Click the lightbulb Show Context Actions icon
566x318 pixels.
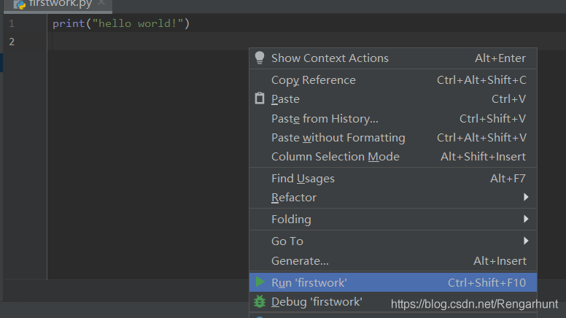(260, 58)
